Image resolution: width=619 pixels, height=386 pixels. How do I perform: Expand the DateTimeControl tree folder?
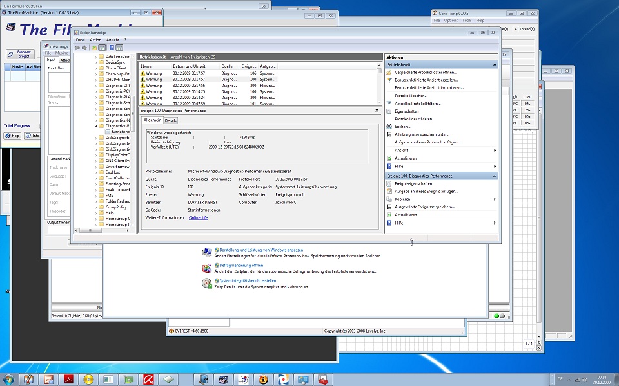point(95,57)
